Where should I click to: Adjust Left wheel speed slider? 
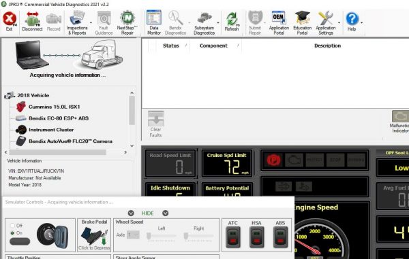(x=149, y=236)
